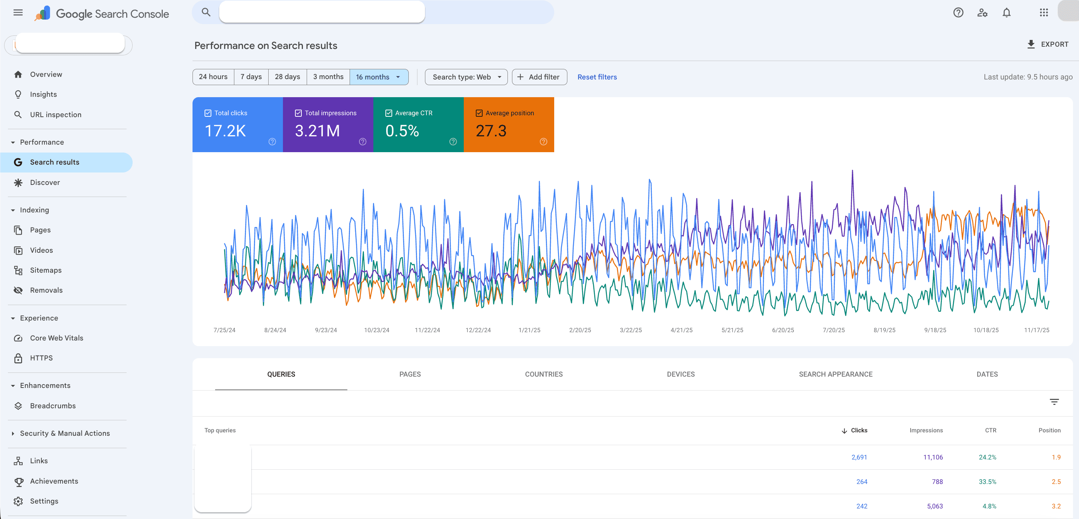Open the Google apps grid
The width and height of the screenshot is (1079, 519).
pyautogui.click(x=1043, y=12)
